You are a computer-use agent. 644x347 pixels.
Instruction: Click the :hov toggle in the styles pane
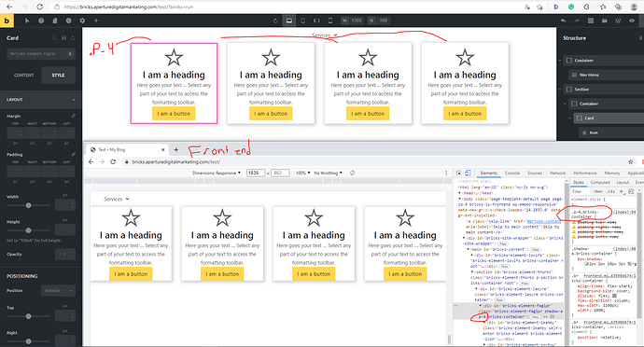coord(598,191)
